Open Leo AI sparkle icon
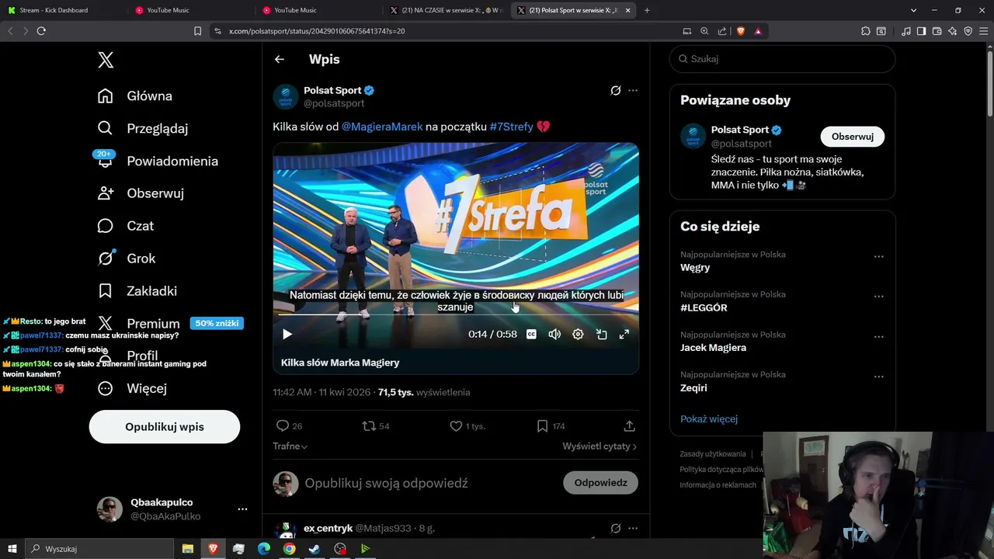Screen dimensions: 994x559 pyautogui.click(x=953, y=31)
